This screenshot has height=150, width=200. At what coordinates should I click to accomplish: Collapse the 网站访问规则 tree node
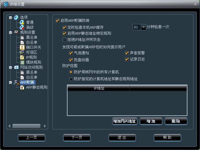coord(11,67)
